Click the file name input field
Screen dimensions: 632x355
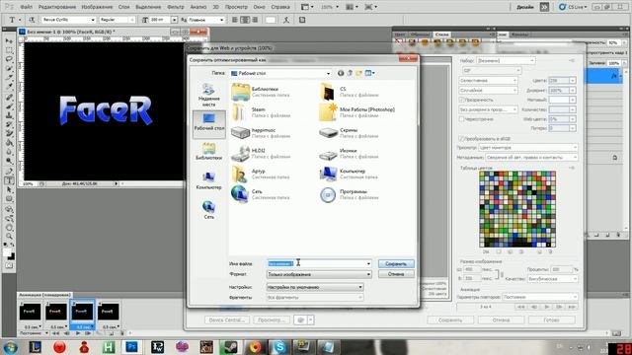[x=316, y=263]
